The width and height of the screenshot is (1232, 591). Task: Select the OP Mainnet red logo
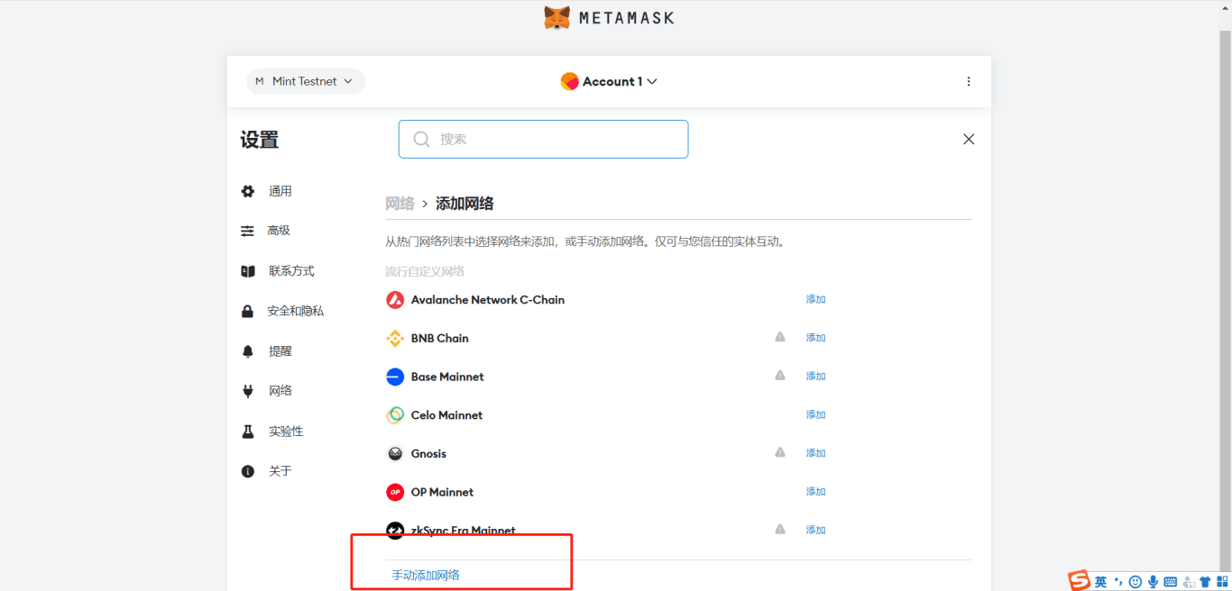(x=395, y=492)
